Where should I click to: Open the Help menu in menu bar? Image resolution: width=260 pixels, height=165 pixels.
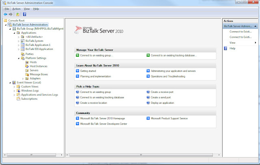pyautogui.click(x=36, y=9)
